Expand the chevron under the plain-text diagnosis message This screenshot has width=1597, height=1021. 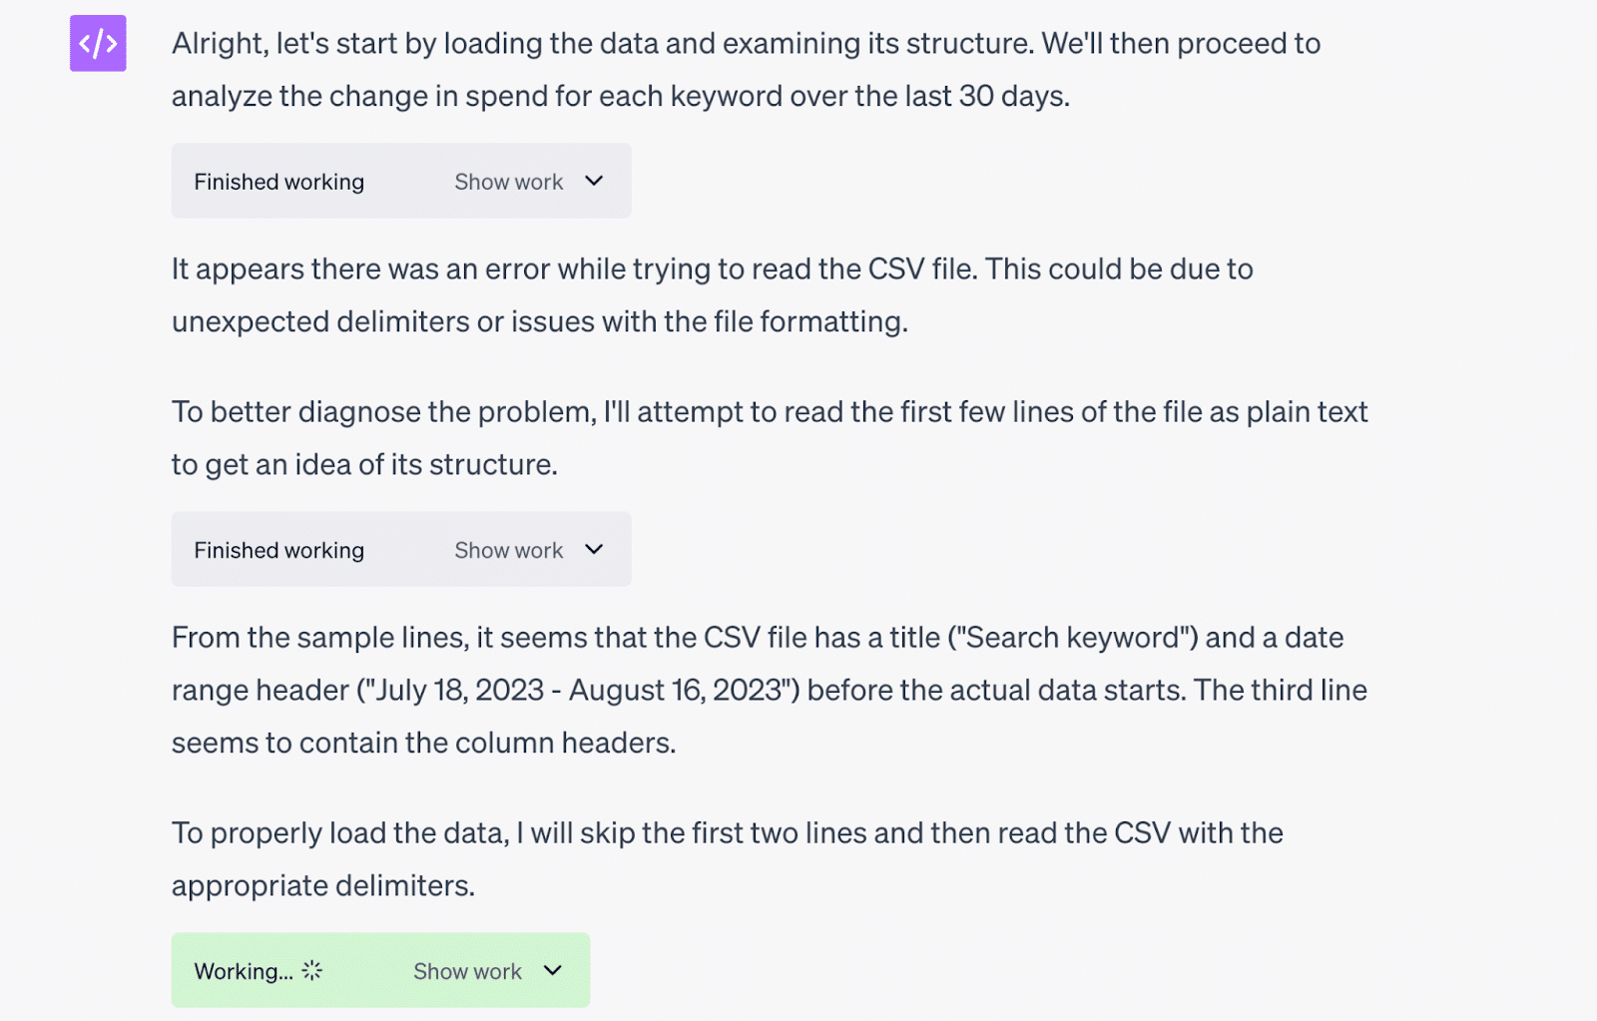[x=594, y=549]
